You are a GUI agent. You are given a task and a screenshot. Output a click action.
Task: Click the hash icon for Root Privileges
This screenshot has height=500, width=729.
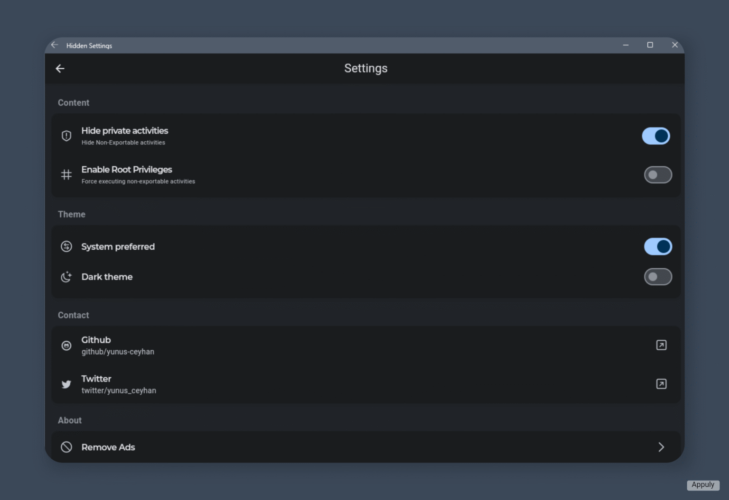66,175
